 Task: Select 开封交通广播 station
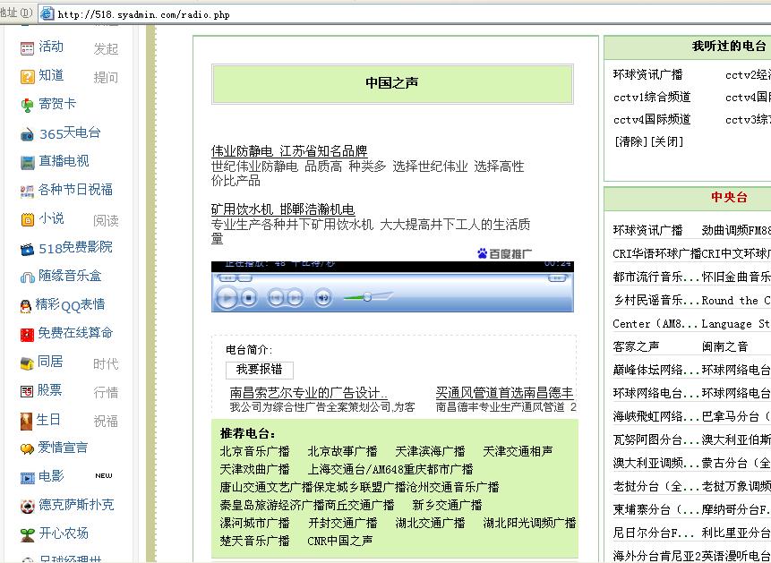tap(342, 523)
